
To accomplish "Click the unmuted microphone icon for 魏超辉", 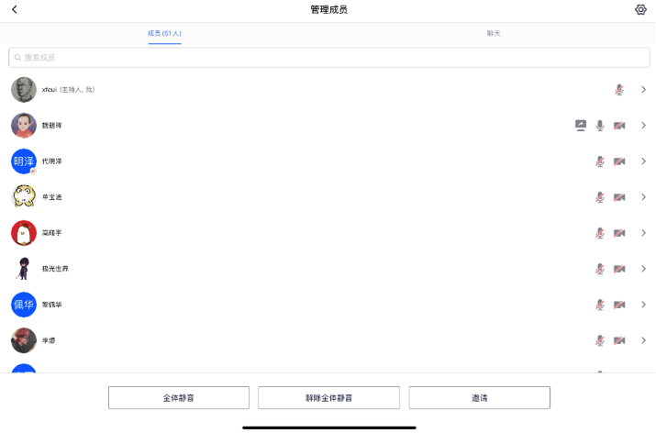I will click(x=600, y=126).
